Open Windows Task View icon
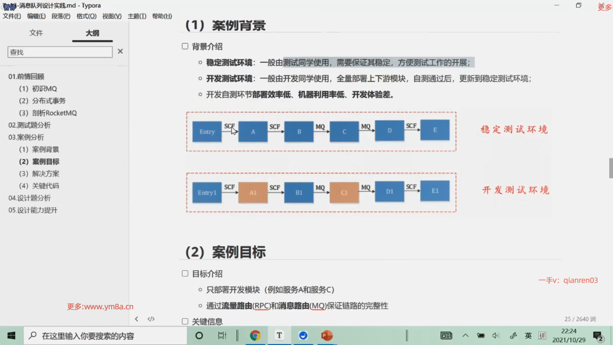Viewport: 613px width, 345px height. [222, 335]
